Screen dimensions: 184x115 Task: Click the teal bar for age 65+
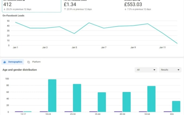176,106
